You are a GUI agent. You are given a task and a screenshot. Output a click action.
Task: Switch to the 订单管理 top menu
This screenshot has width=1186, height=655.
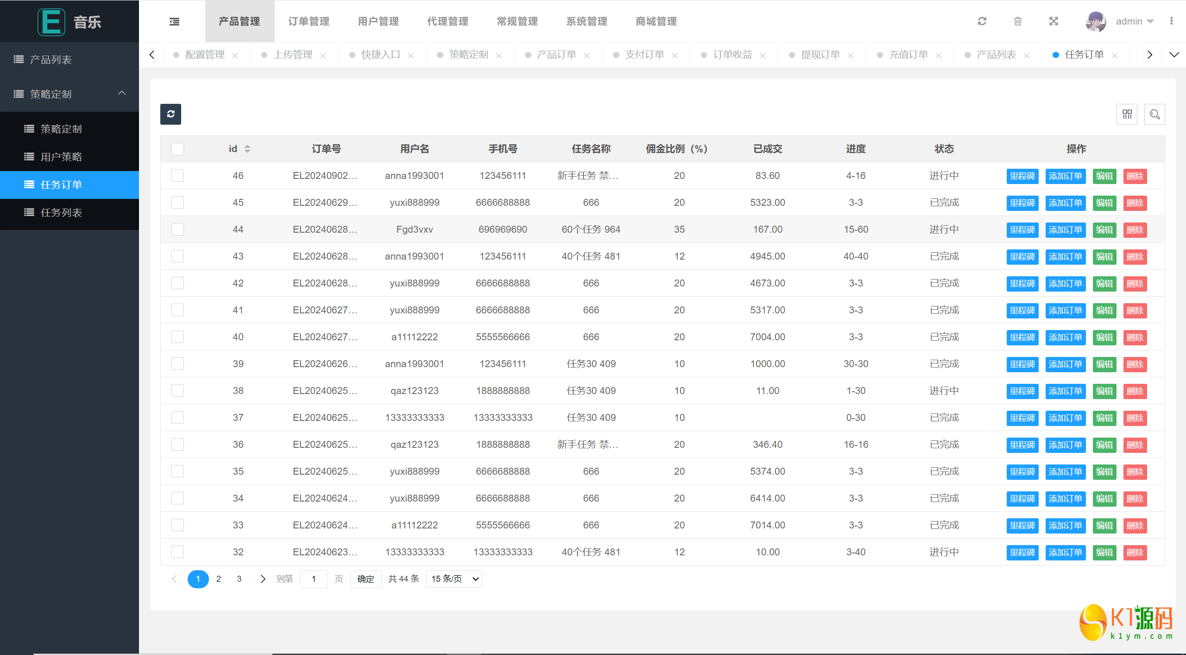(309, 21)
